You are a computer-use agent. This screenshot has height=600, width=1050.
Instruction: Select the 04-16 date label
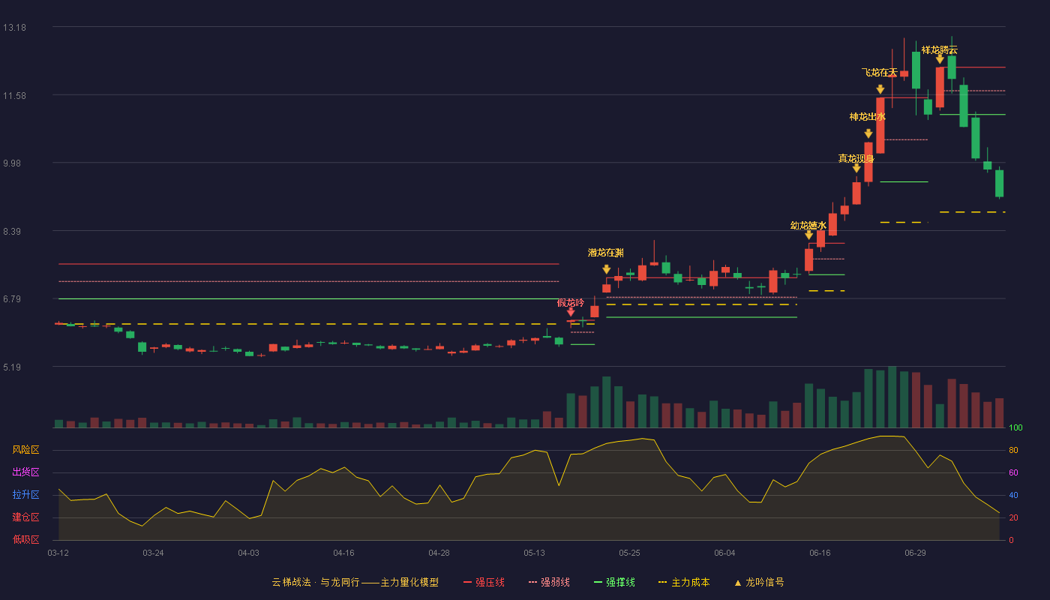pyautogui.click(x=344, y=553)
